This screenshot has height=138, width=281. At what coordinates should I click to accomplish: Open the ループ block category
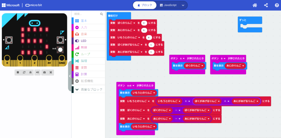pos(88,54)
